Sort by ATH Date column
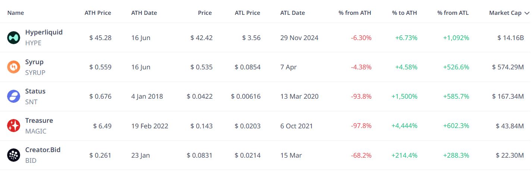 click(x=144, y=13)
